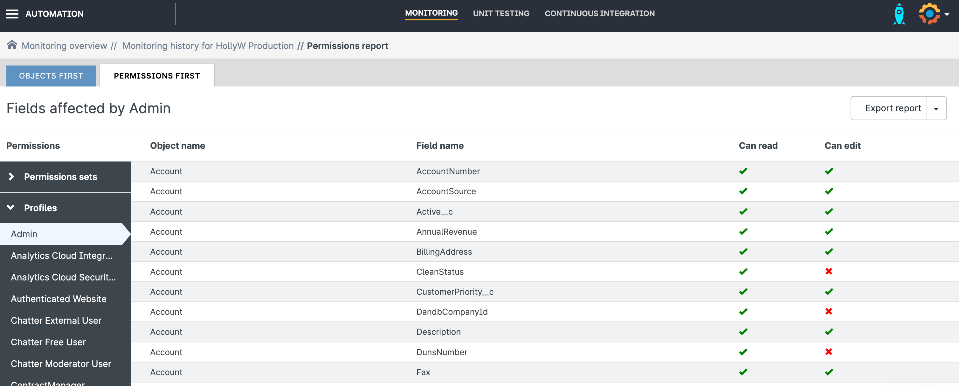Image resolution: width=959 pixels, height=386 pixels.
Task: Open the Export report dropdown arrow
Action: (936, 108)
